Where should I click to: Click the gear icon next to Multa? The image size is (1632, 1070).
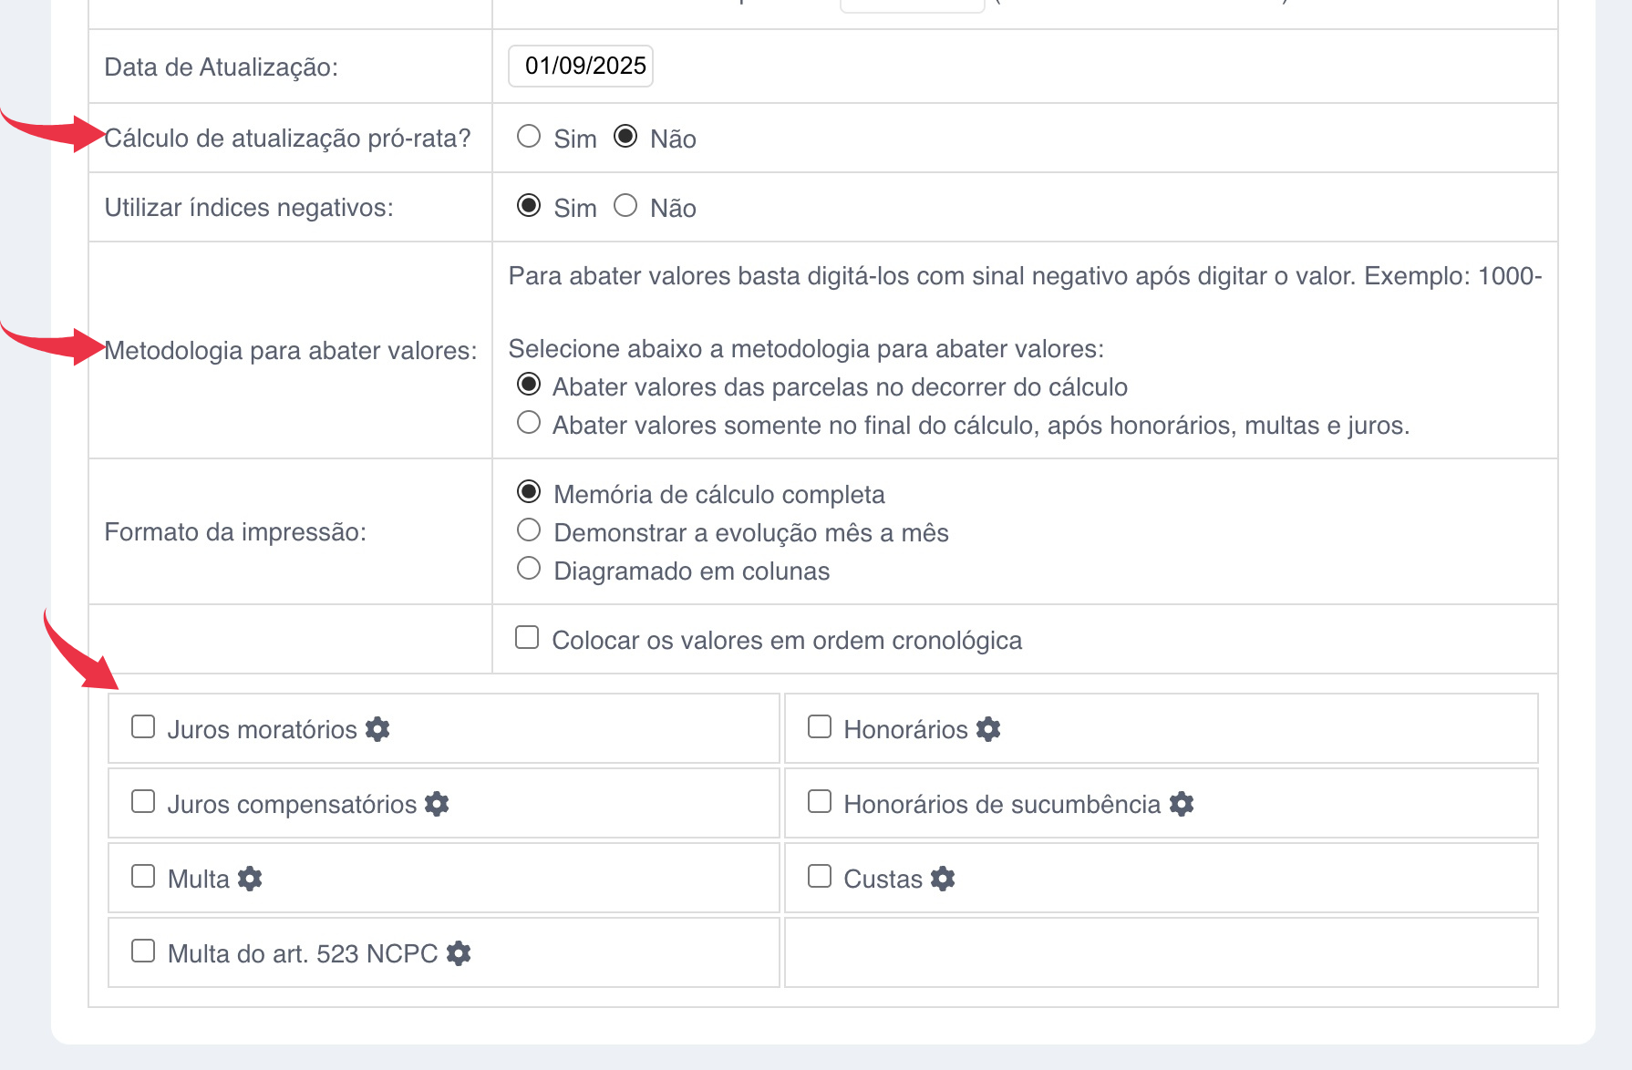pos(250,879)
